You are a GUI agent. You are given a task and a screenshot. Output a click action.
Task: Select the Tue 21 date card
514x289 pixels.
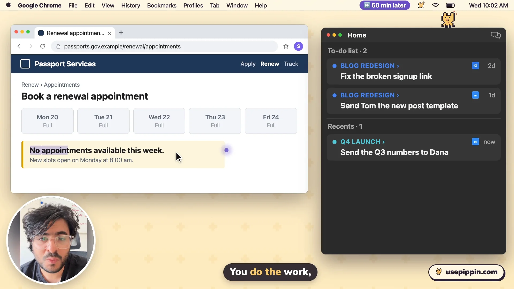[103, 121]
